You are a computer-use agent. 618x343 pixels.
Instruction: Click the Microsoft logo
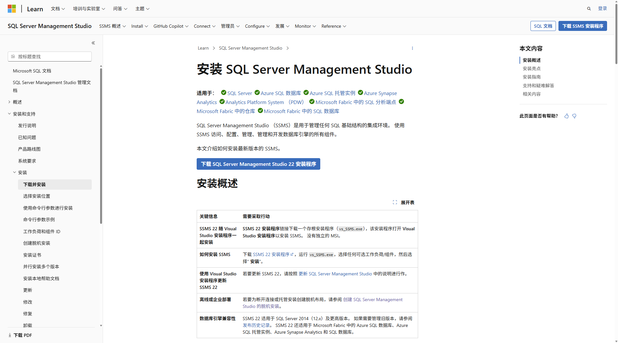tap(12, 9)
